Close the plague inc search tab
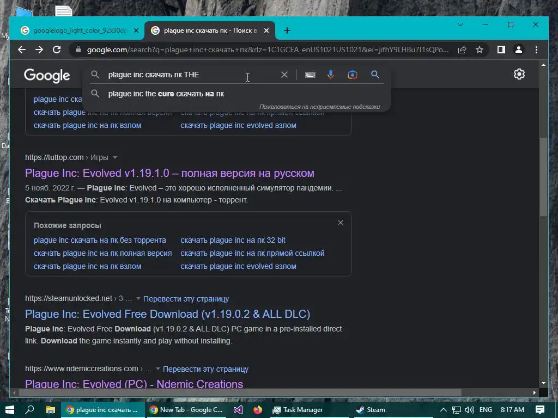 tap(266, 30)
